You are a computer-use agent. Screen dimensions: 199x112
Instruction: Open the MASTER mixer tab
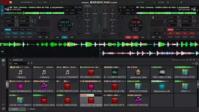pyautogui.click(x=112, y=6)
